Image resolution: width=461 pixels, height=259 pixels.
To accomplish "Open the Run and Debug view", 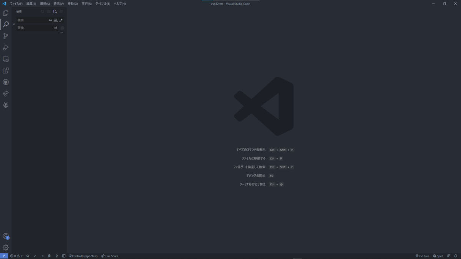I will pos(6,48).
